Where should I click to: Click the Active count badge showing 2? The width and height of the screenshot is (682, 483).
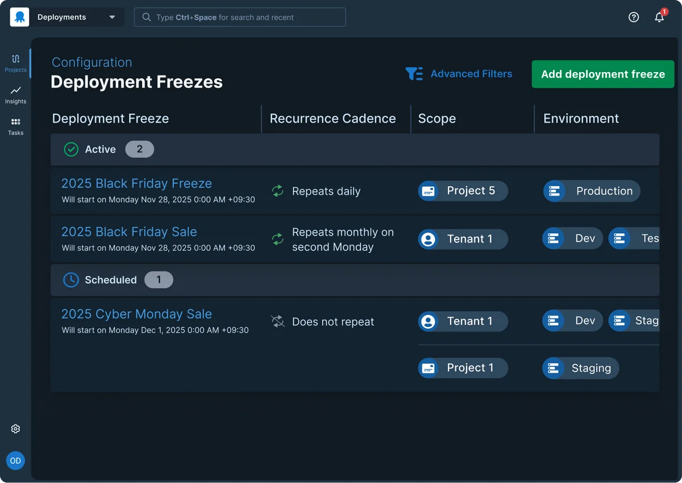point(140,149)
